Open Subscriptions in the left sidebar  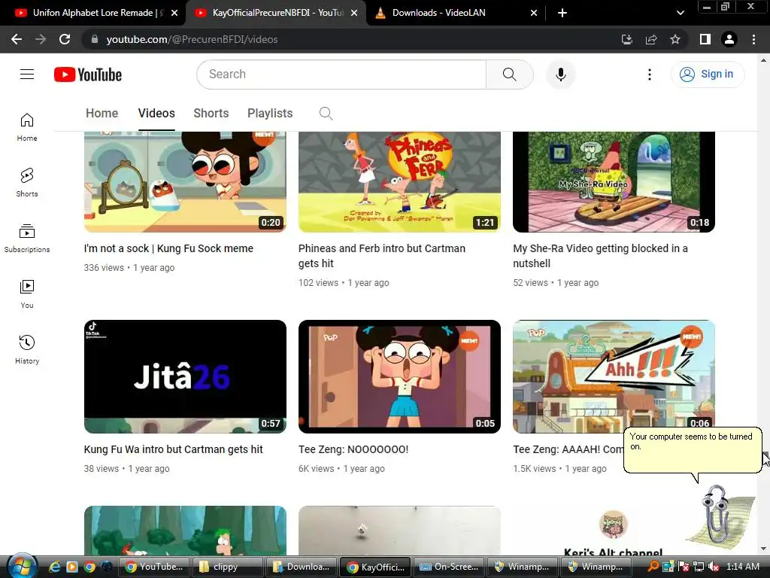(x=27, y=239)
